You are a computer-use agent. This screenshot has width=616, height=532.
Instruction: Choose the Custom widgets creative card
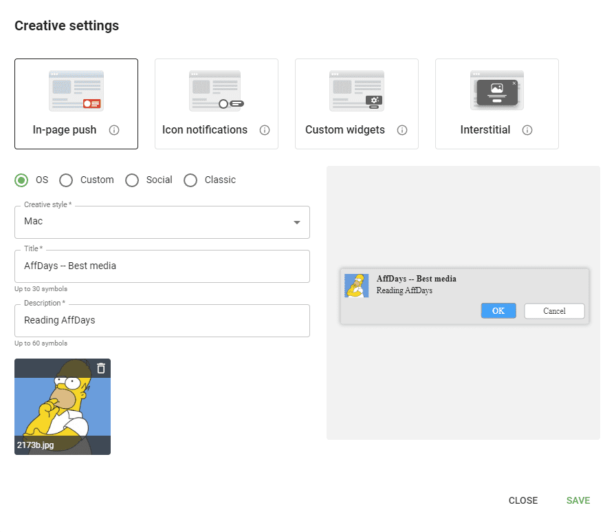pyautogui.click(x=357, y=104)
